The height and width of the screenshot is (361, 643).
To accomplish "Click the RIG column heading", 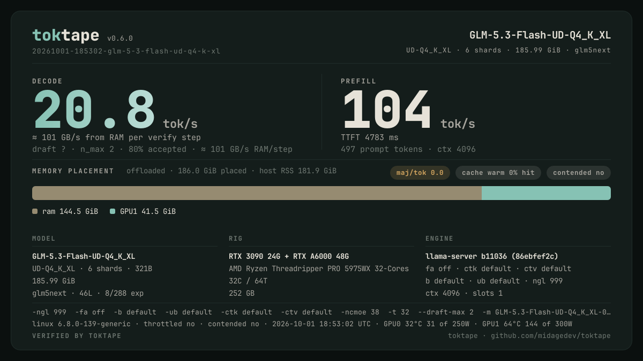I will (x=236, y=239).
